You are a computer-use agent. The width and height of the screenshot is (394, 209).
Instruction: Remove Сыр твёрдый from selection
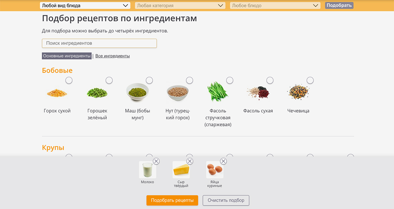tap(190, 161)
